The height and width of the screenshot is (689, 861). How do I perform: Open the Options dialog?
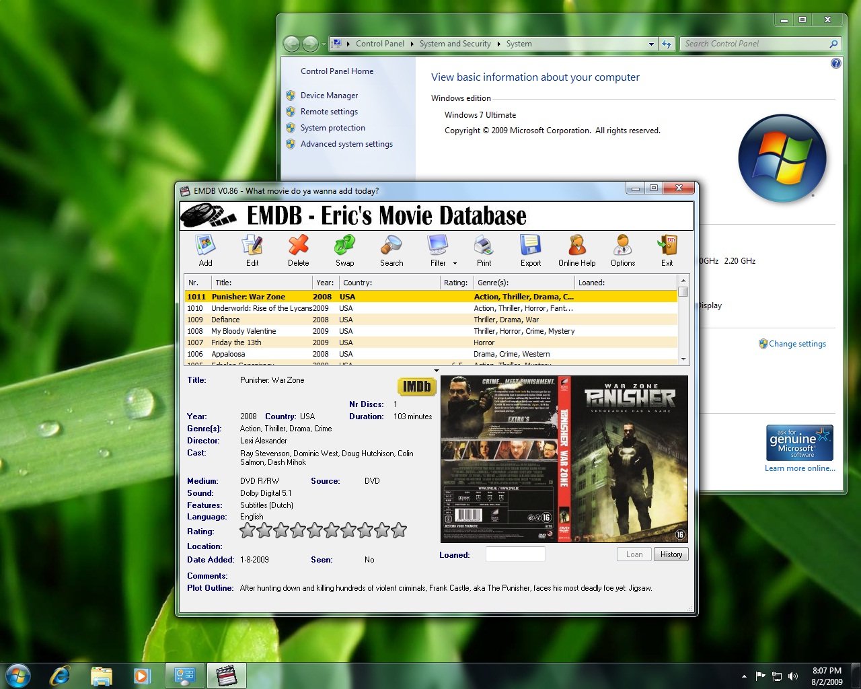point(622,246)
